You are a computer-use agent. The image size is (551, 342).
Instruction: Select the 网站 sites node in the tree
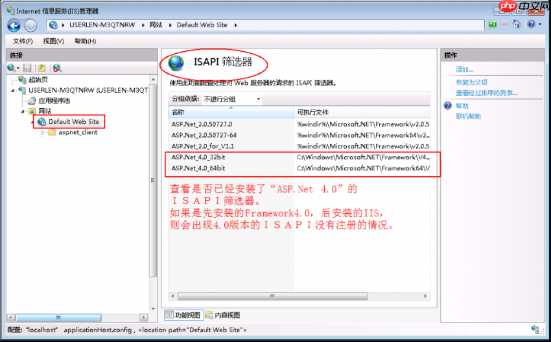45,111
